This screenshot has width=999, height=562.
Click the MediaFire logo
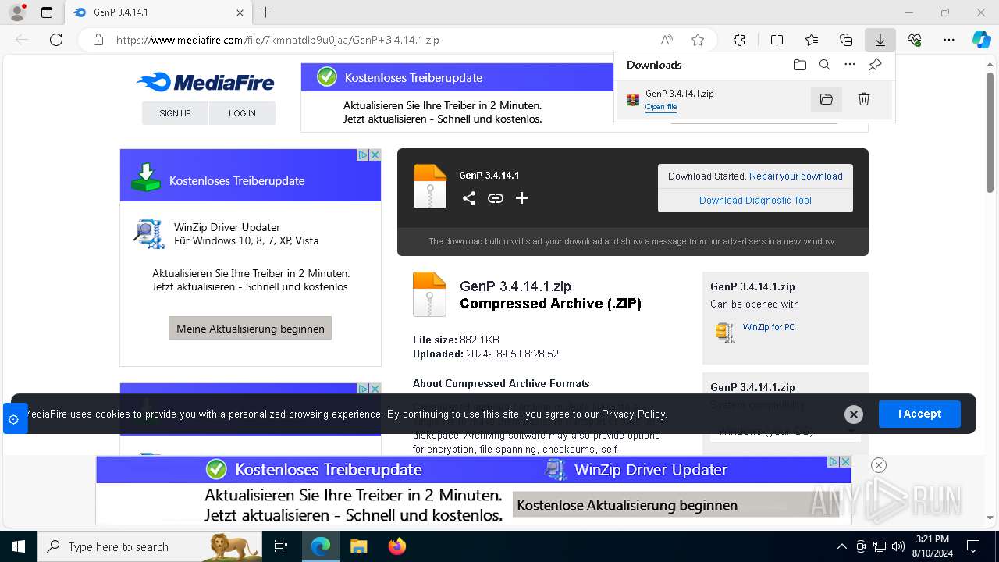tap(205, 82)
